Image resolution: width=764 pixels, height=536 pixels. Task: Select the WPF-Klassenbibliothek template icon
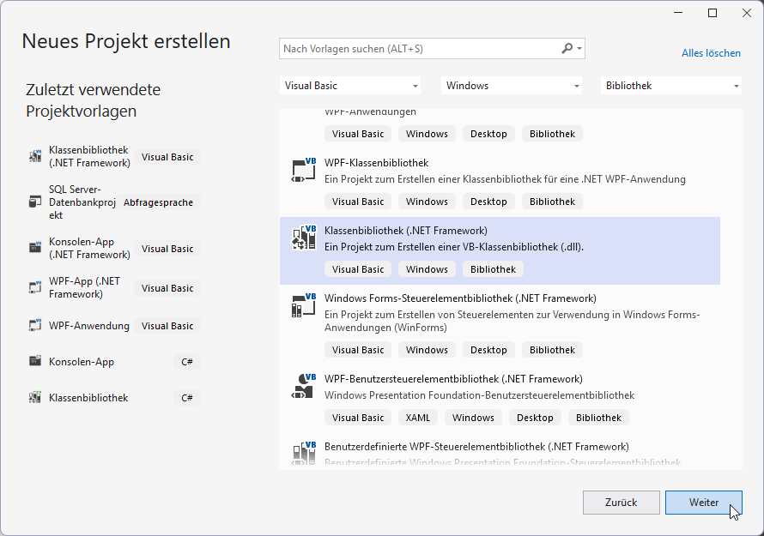303,170
